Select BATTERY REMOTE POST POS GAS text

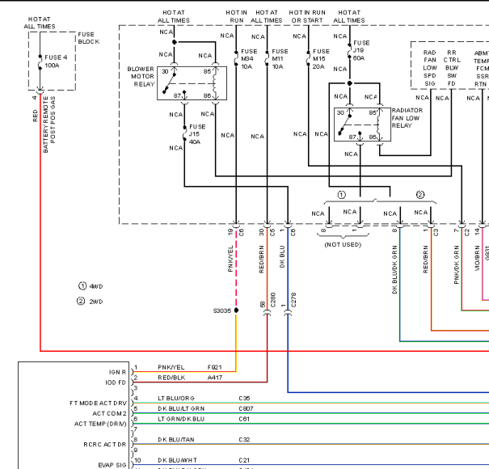point(49,125)
